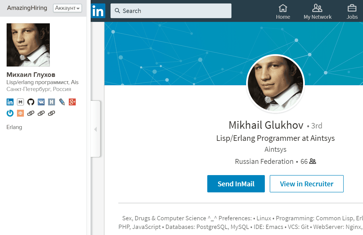Open the My Network nav item

318,12
